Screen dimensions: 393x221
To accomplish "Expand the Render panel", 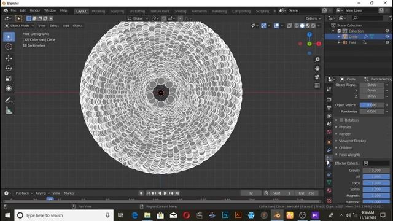I will (x=344, y=134).
